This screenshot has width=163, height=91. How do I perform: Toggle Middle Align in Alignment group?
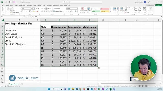(x=44, y=8)
